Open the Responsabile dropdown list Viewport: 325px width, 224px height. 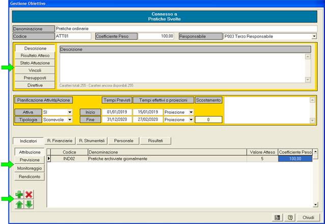314,37
